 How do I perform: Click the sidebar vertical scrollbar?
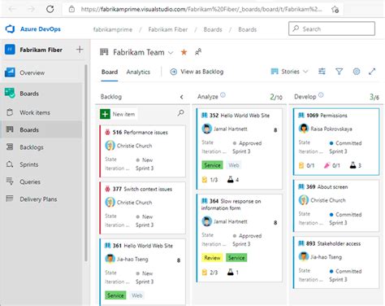tap(86, 163)
